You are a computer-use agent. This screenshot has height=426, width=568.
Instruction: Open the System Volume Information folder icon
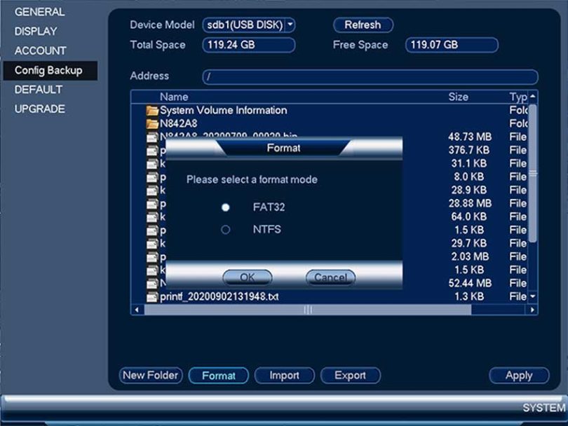pyautogui.click(x=152, y=111)
